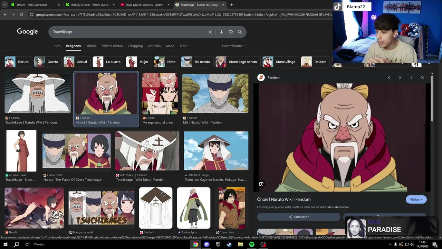Screen dimensions: 442x249
Task: Expand the Herramientas tools dropdown
Action: point(234,46)
